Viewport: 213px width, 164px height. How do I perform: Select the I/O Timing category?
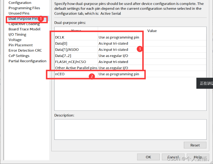(x=17, y=34)
